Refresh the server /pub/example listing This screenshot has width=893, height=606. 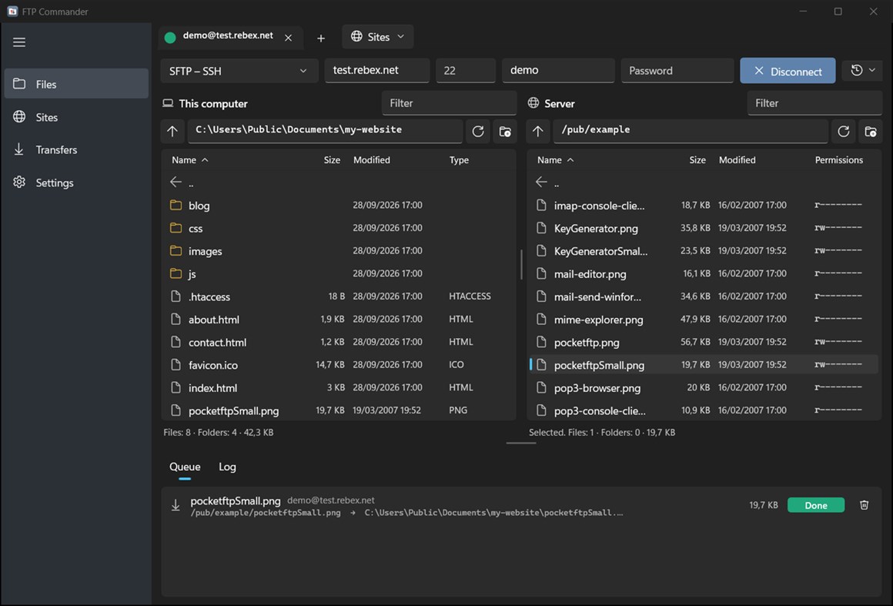pos(844,132)
